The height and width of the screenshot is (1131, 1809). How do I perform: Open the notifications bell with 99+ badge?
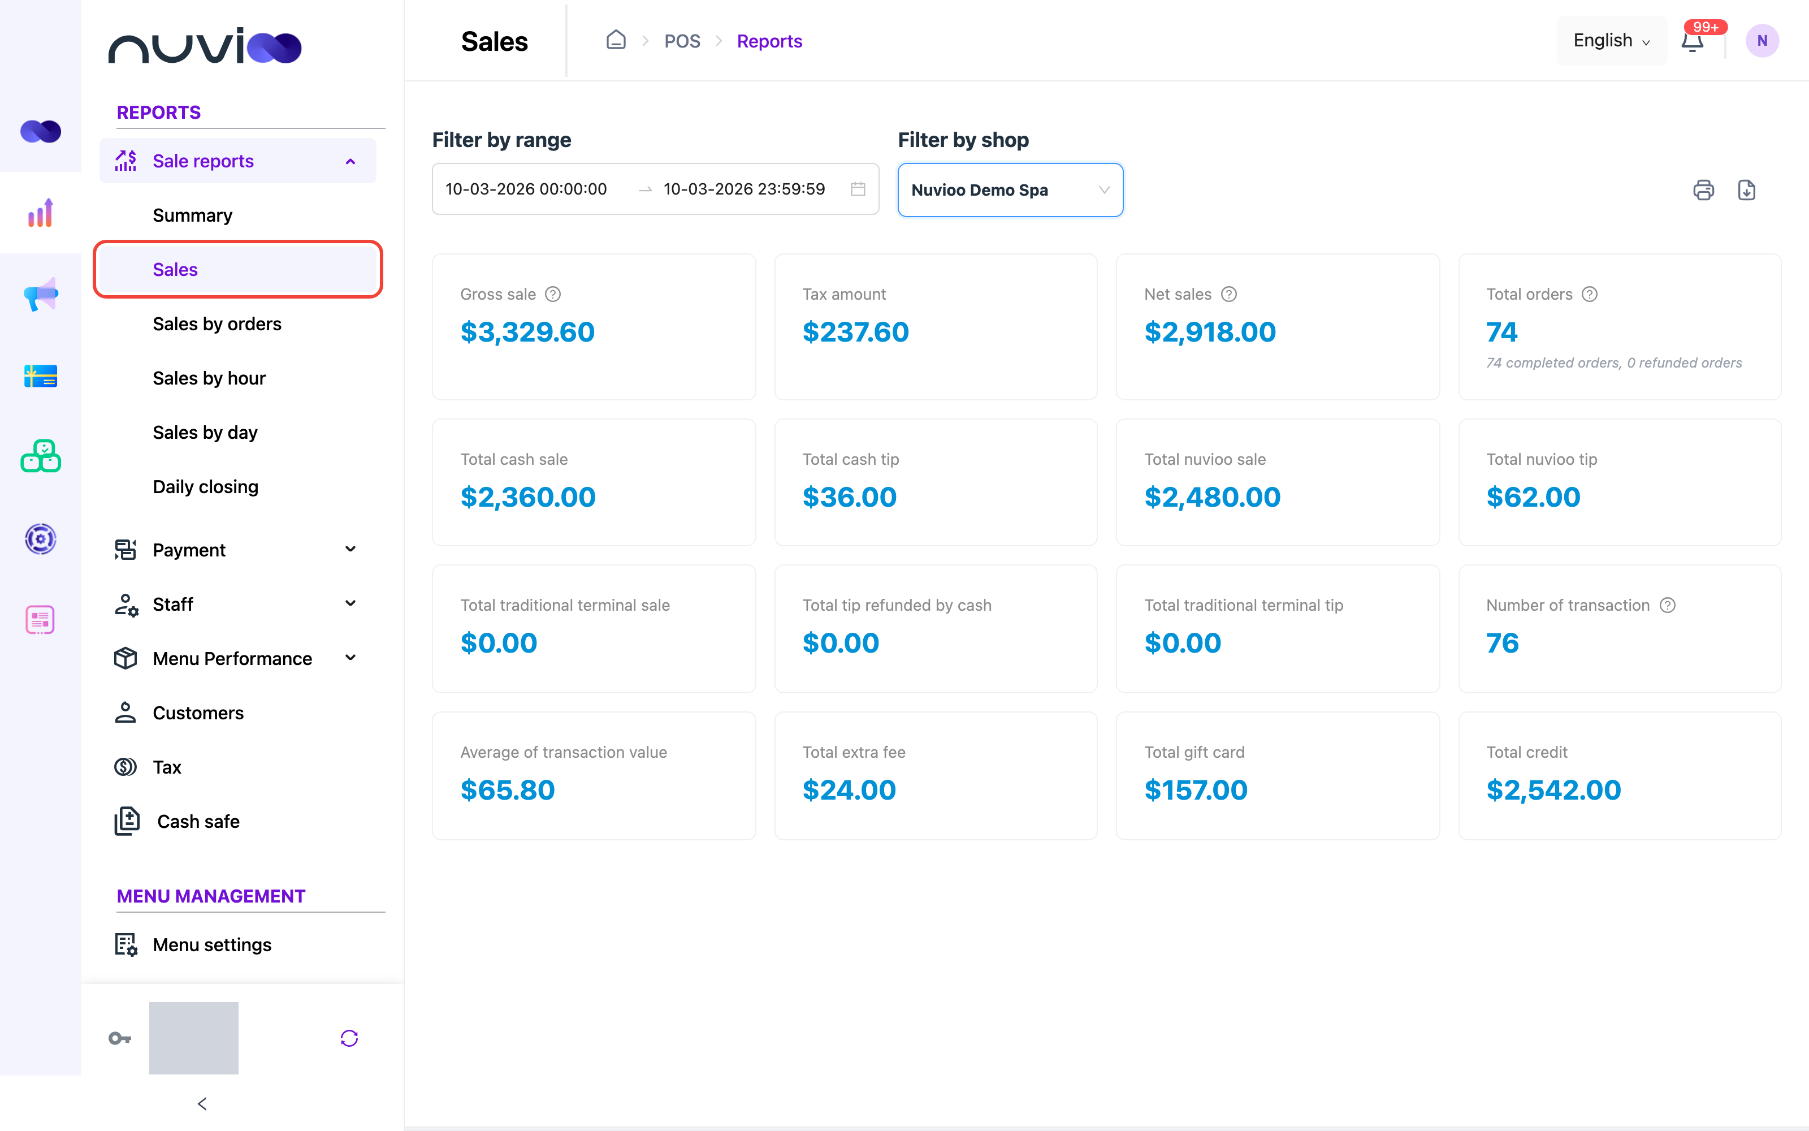pos(1693,41)
